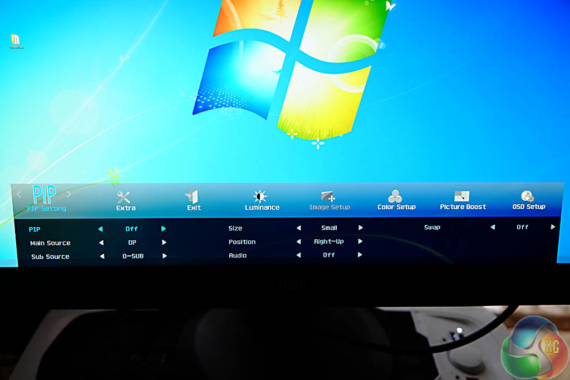Switch Audio setting with right arrow

click(x=360, y=255)
